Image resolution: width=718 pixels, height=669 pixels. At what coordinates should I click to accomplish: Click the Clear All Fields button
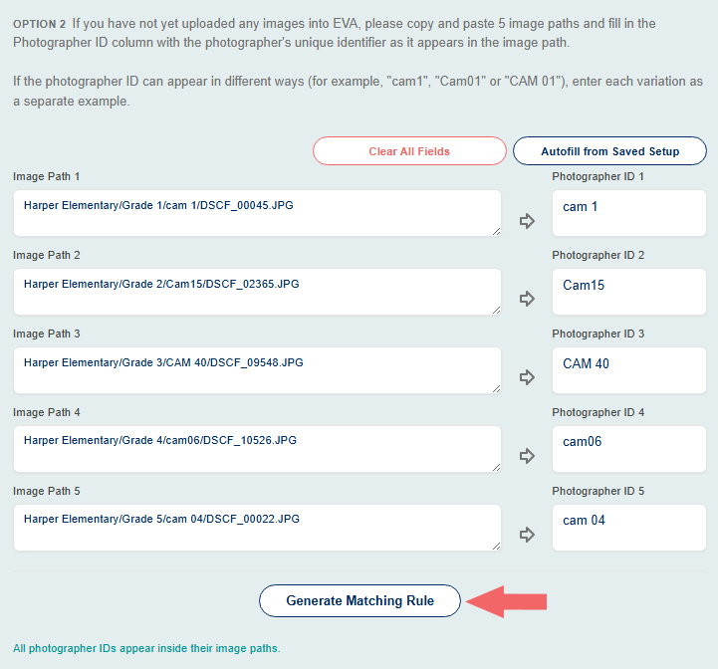[x=409, y=151]
